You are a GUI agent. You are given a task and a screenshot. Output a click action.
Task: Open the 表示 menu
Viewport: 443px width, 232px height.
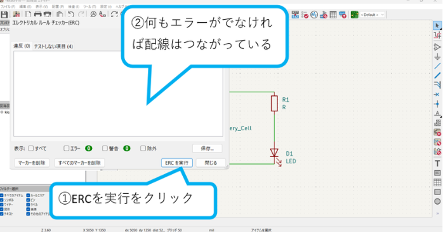[x=41, y=6]
